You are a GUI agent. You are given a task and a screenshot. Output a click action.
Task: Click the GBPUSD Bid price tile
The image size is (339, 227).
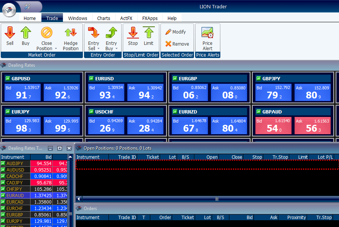pos(23,92)
